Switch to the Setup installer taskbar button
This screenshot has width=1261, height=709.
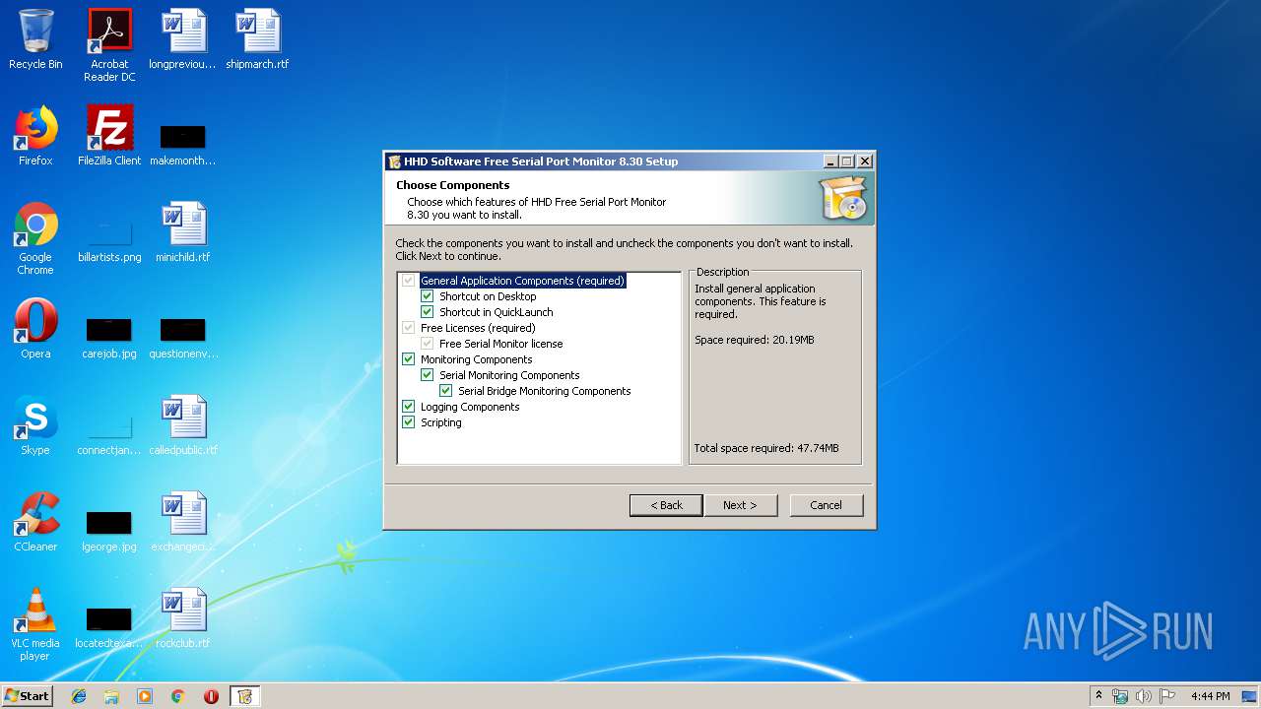coord(245,696)
